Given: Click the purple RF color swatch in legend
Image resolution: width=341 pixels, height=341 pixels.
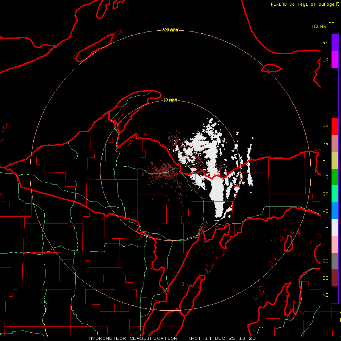Looking at the screenshot, I should tap(335, 42).
